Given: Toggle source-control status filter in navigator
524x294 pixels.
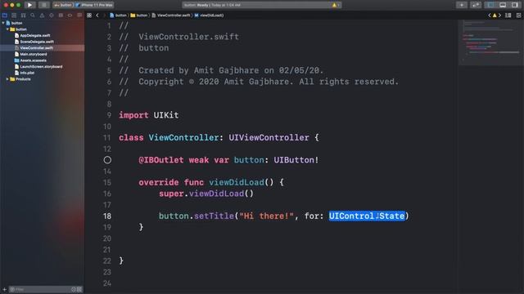Looking at the screenshot, I should click(79, 289).
